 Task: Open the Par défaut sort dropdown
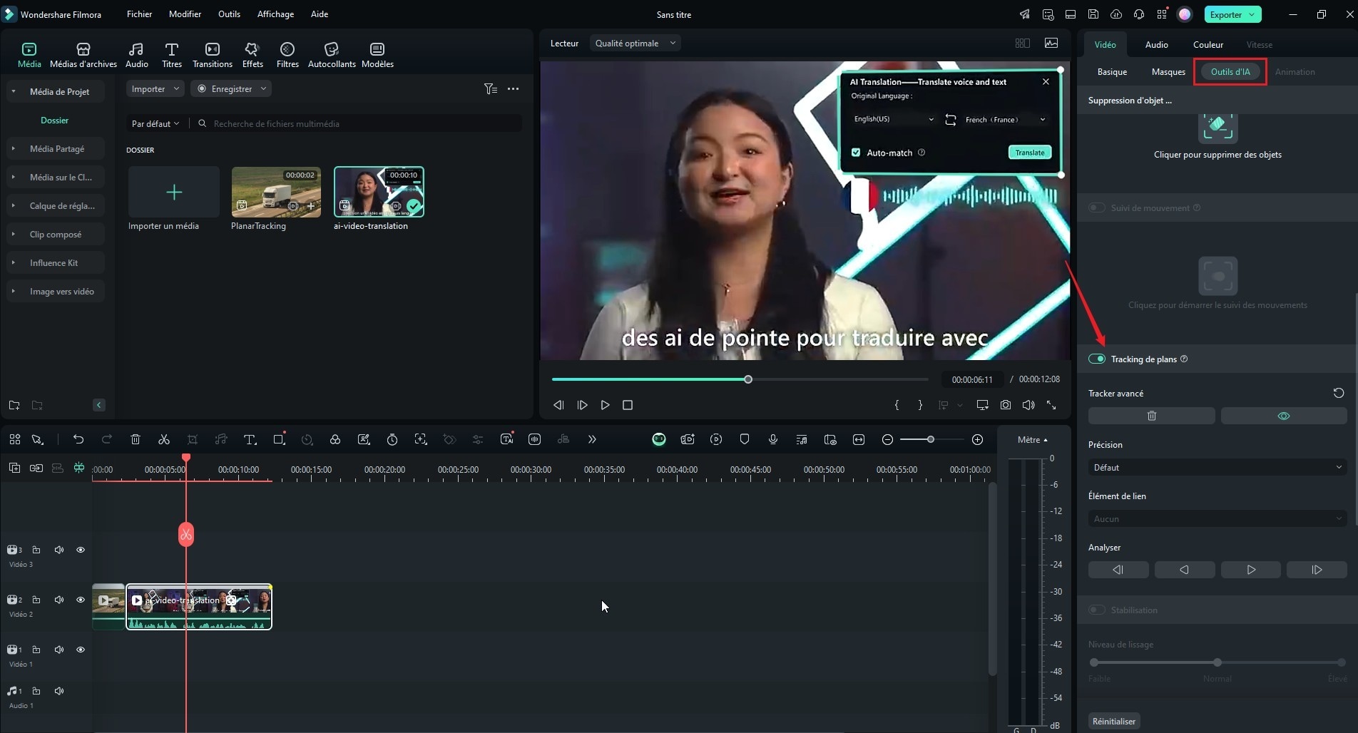click(155, 123)
